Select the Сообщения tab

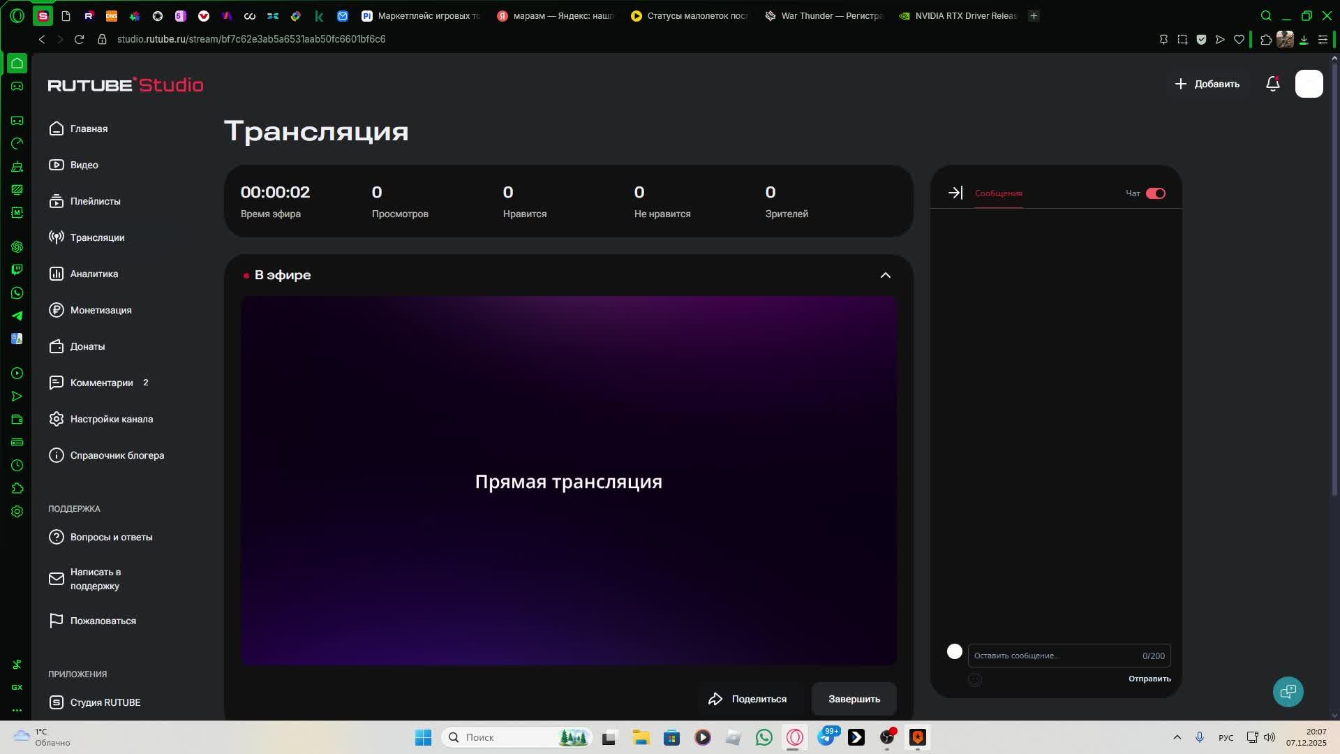click(x=998, y=193)
